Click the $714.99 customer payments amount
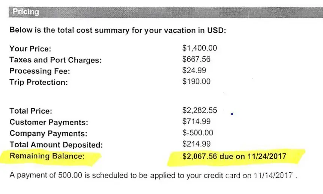This screenshot has height=194, width=323. [x=196, y=121]
